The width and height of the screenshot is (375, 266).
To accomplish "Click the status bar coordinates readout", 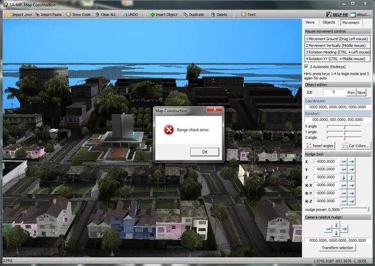I will pos(340,261).
